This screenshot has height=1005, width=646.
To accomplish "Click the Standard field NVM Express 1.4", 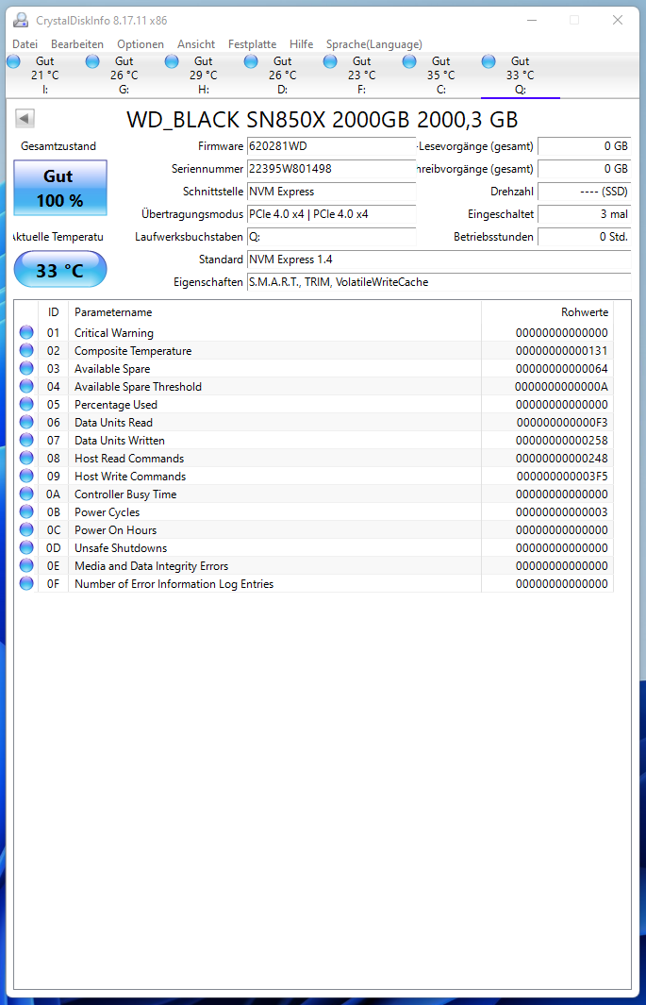I will pyautogui.click(x=439, y=260).
